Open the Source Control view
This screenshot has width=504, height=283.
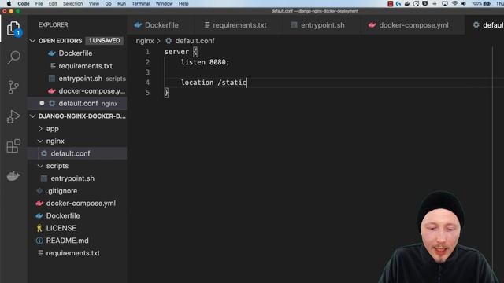point(13,87)
